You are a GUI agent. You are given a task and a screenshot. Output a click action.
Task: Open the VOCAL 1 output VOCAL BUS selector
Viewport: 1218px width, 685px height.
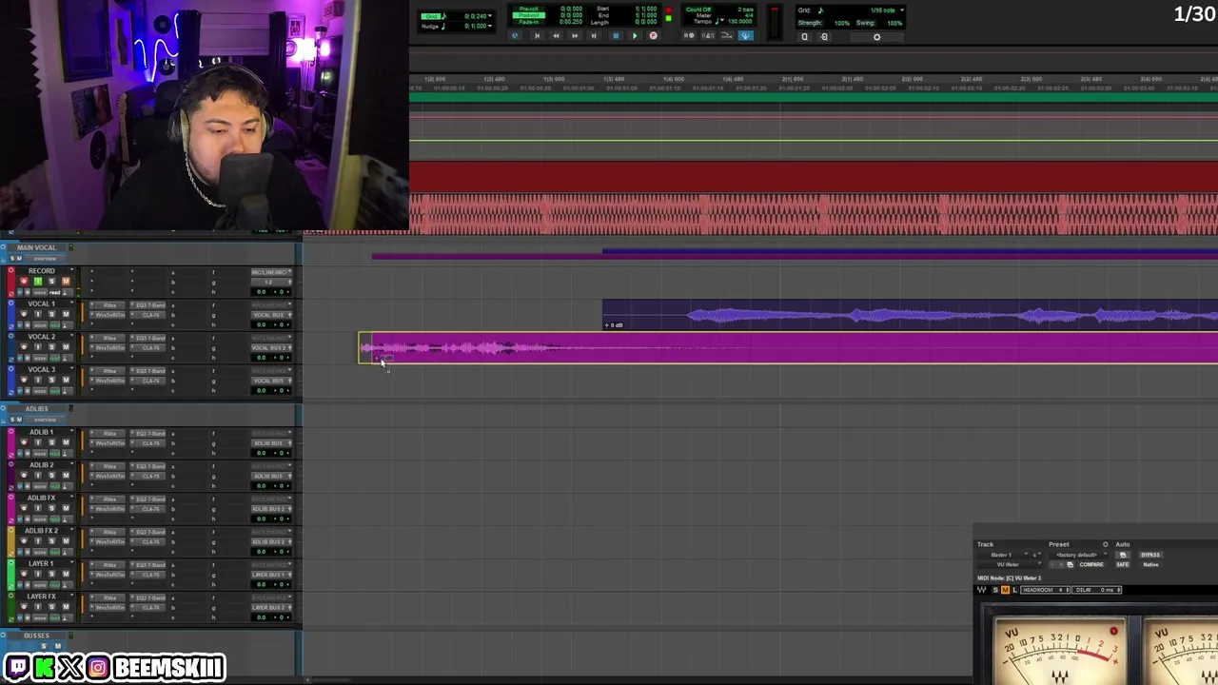click(271, 315)
